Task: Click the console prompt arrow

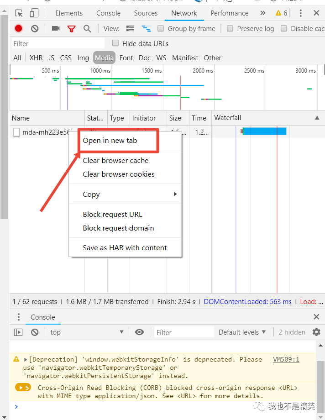Action: click(16, 407)
